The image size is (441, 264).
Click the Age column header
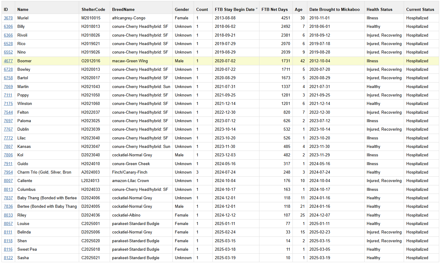point(298,10)
